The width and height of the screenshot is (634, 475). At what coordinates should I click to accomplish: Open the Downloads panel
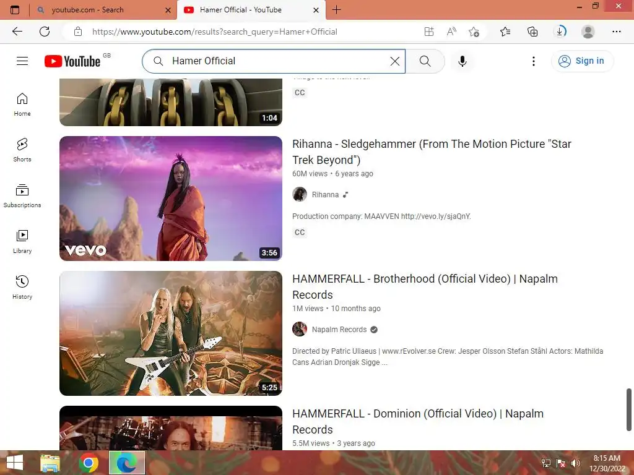tap(560, 32)
